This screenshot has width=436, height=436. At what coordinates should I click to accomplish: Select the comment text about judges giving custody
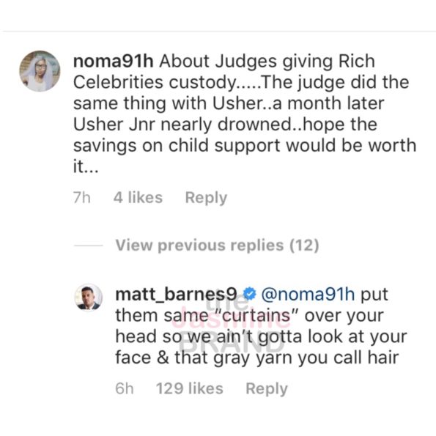click(x=245, y=114)
